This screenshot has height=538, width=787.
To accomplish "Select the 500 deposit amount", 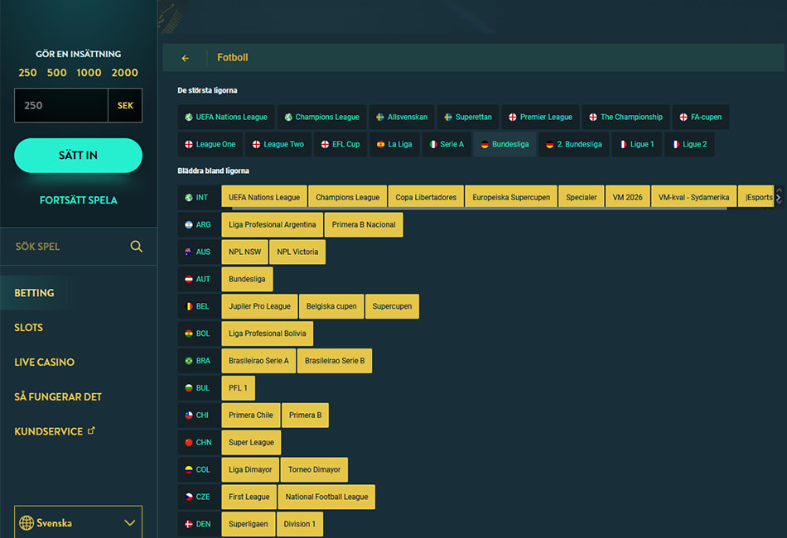I will (x=56, y=73).
